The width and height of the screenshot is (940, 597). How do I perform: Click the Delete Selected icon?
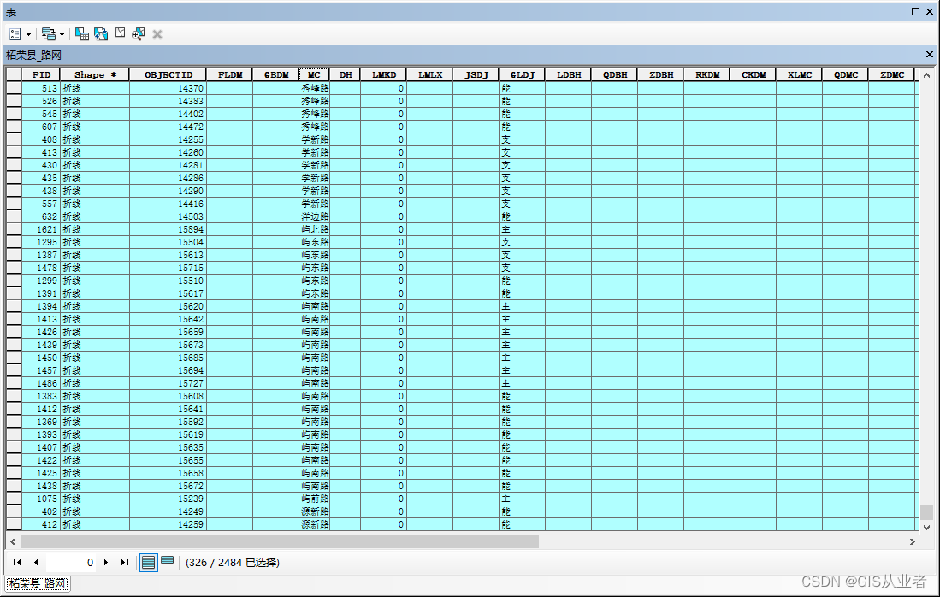(157, 34)
